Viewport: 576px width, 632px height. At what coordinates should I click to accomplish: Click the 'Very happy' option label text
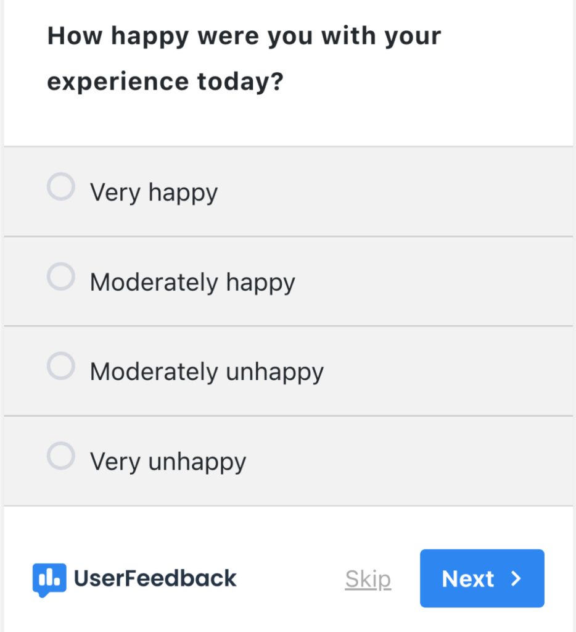click(154, 193)
